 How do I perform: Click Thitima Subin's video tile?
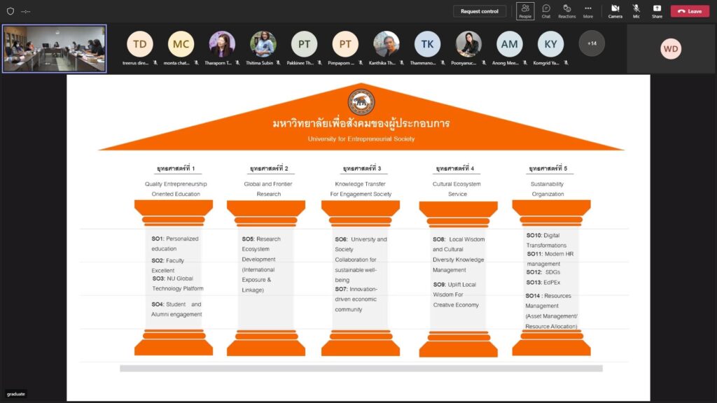point(263,44)
